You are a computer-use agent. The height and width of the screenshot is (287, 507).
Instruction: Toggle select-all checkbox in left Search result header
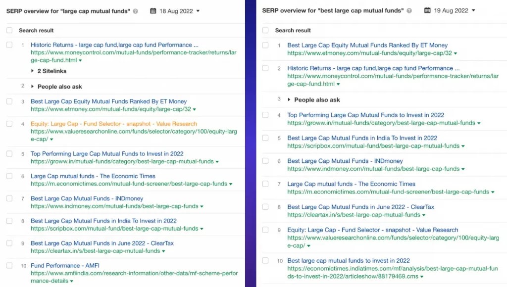point(9,30)
